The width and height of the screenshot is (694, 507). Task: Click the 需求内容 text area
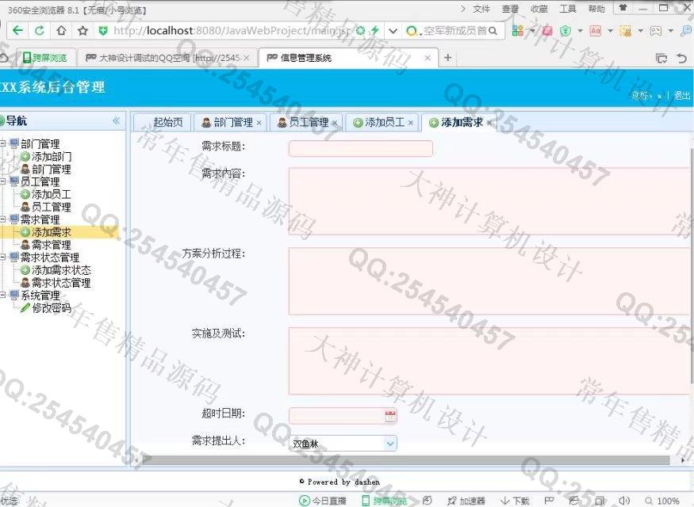point(489,201)
